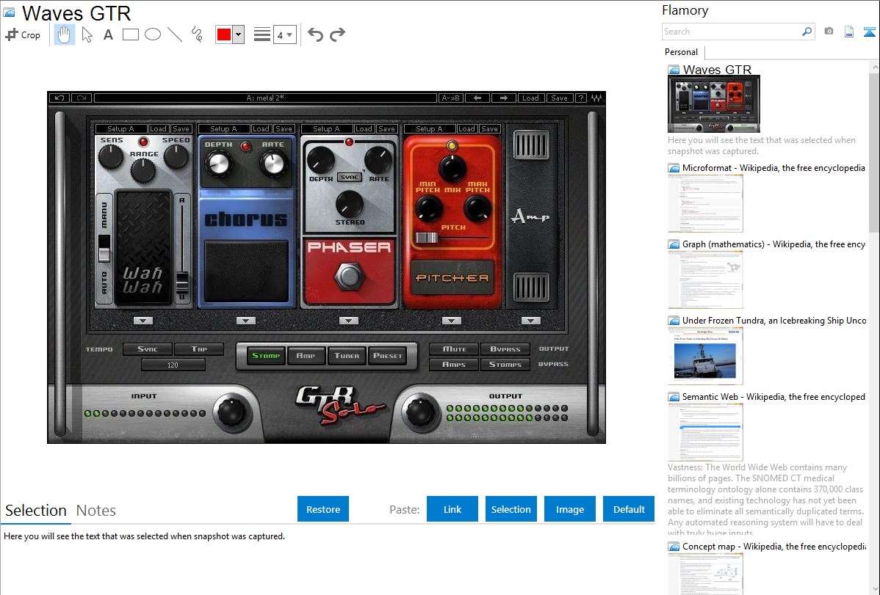The image size is (880, 595).
Task: Open the line width dropdown showing 4
Action: point(284,34)
